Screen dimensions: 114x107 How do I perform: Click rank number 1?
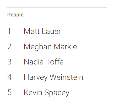[x=9, y=31]
